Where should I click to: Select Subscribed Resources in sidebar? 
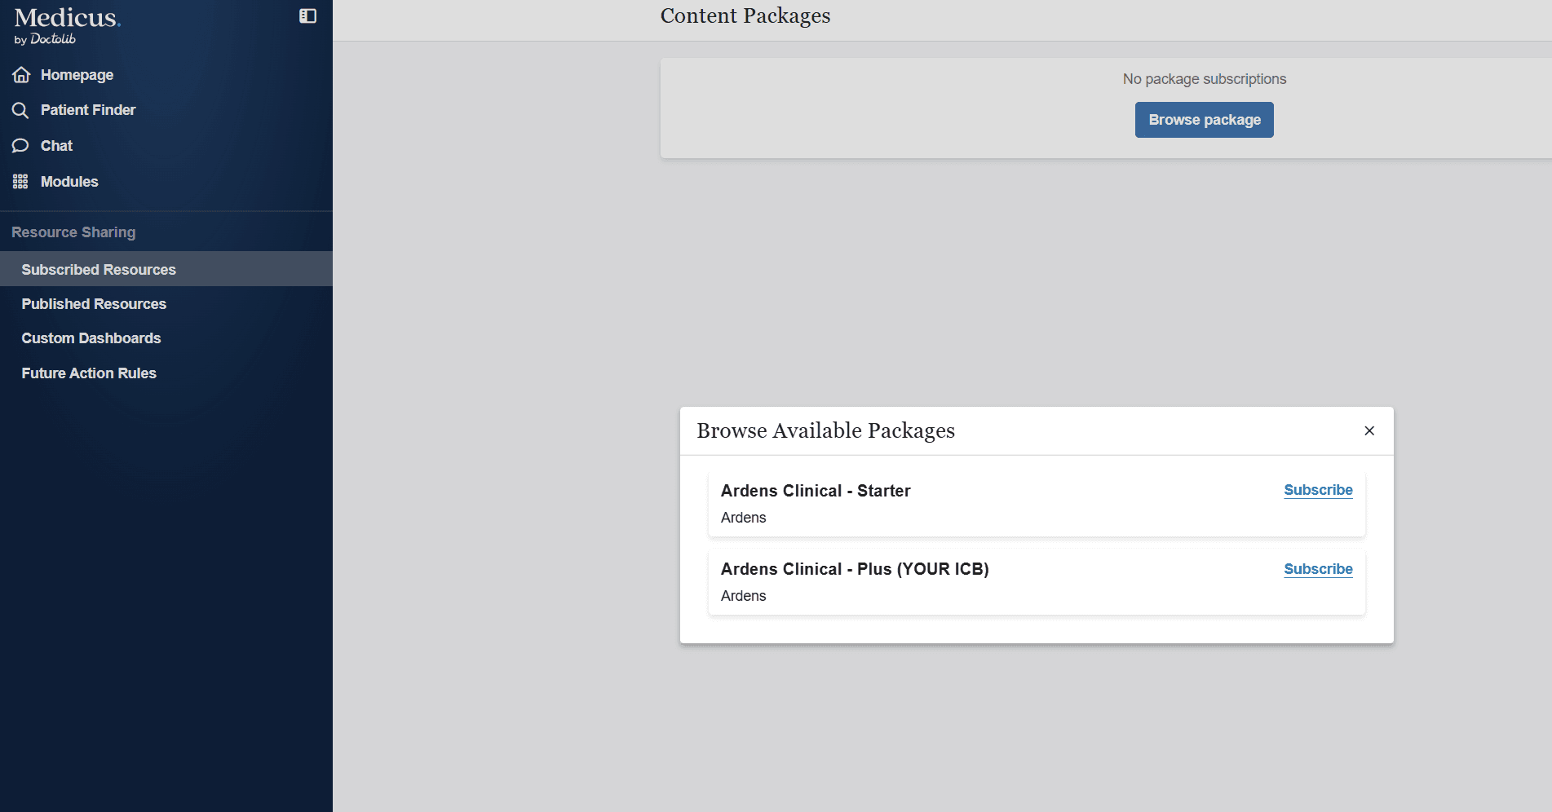coord(166,269)
